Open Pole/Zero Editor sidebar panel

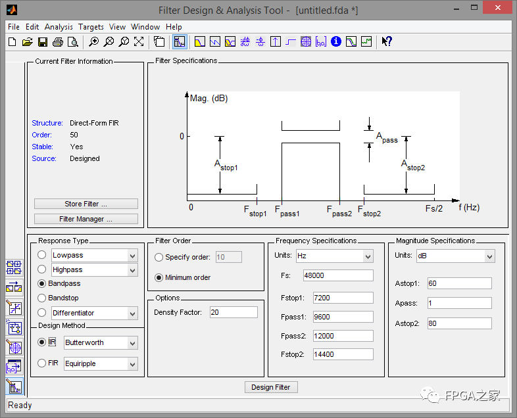point(14,347)
